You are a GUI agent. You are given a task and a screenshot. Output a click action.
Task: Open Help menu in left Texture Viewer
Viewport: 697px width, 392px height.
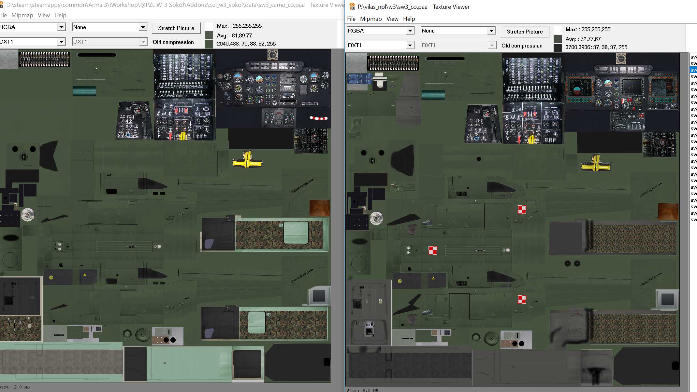pyautogui.click(x=60, y=15)
